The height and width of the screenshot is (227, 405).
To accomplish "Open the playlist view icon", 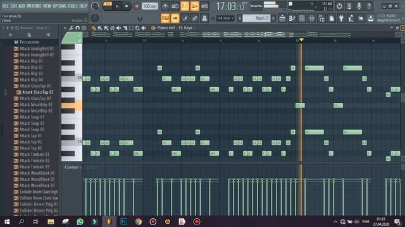I will tap(282, 18).
